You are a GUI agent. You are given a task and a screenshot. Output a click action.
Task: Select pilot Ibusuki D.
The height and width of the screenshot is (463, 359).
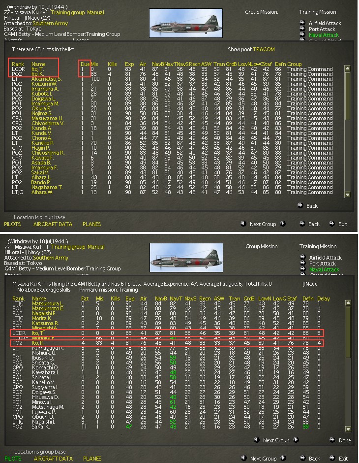[43, 358]
